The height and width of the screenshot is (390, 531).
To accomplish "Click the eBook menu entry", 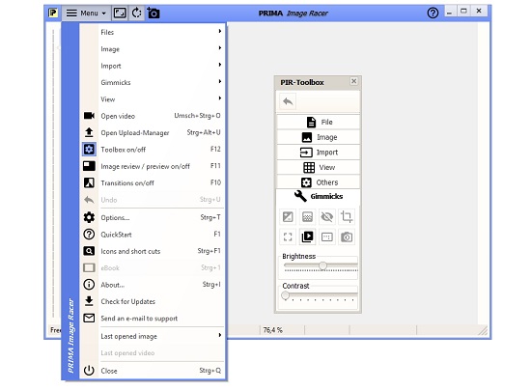I will tap(153, 267).
